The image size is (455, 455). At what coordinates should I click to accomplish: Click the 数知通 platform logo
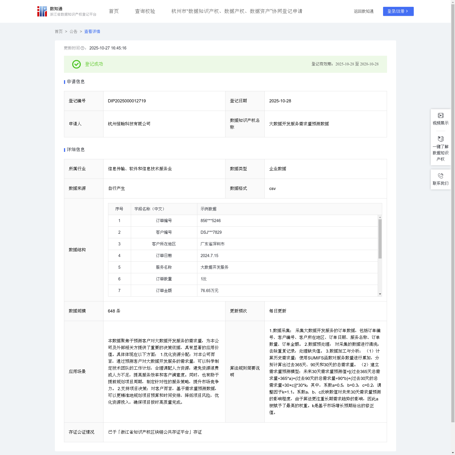(x=42, y=11)
